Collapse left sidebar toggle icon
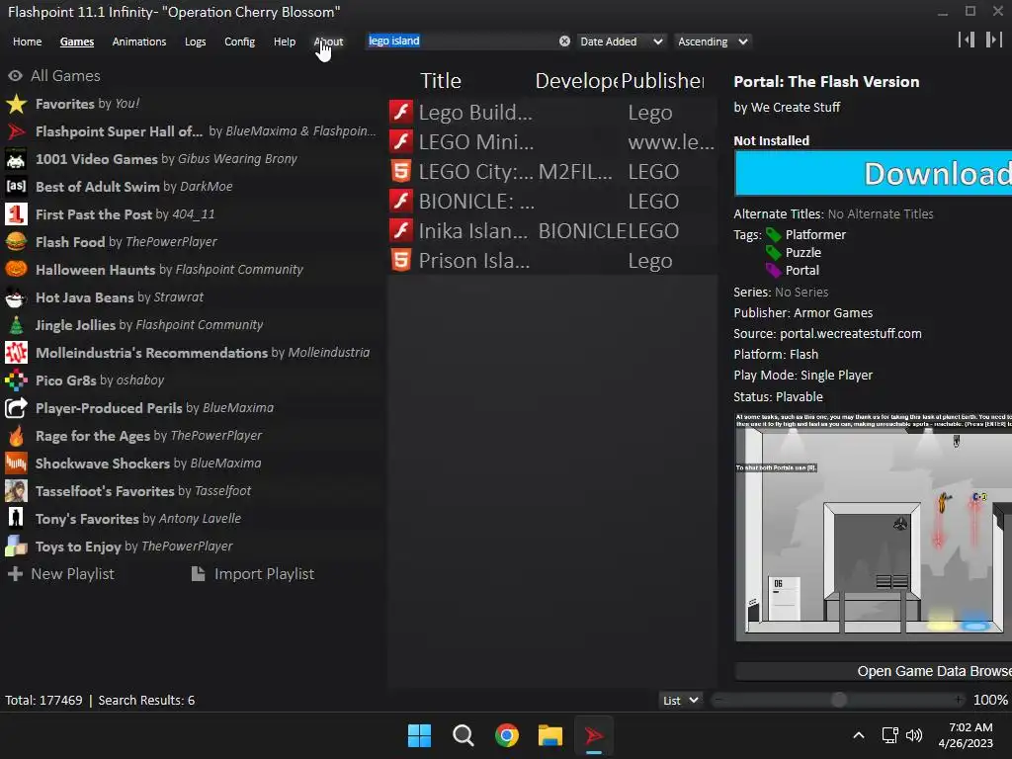The width and height of the screenshot is (1012, 759). tap(967, 40)
